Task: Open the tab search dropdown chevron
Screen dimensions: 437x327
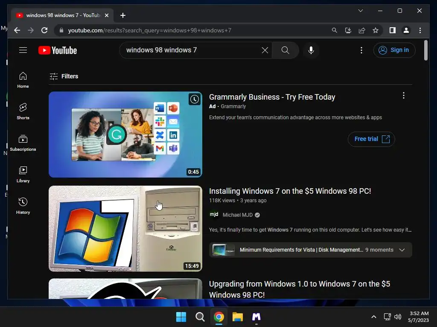Action: (x=360, y=11)
